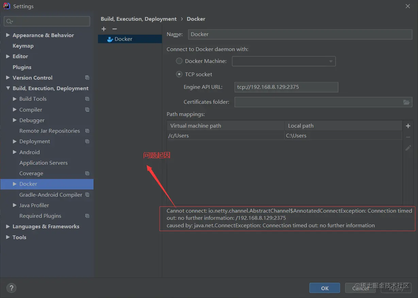Collapse Build, Execution, Deployment section
This screenshot has width=418, height=298.
pyautogui.click(x=8, y=88)
